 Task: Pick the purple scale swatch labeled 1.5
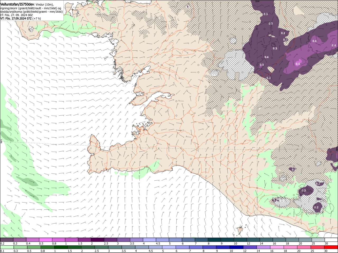(84, 240)
